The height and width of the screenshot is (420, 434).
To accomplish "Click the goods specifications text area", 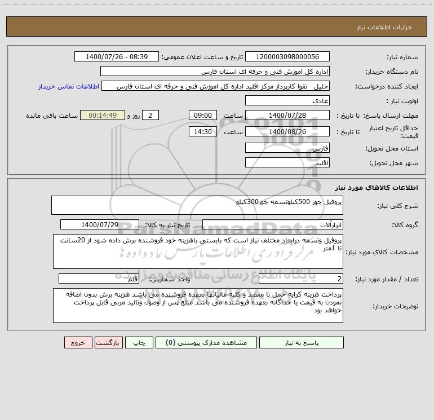I will [198, 251].
